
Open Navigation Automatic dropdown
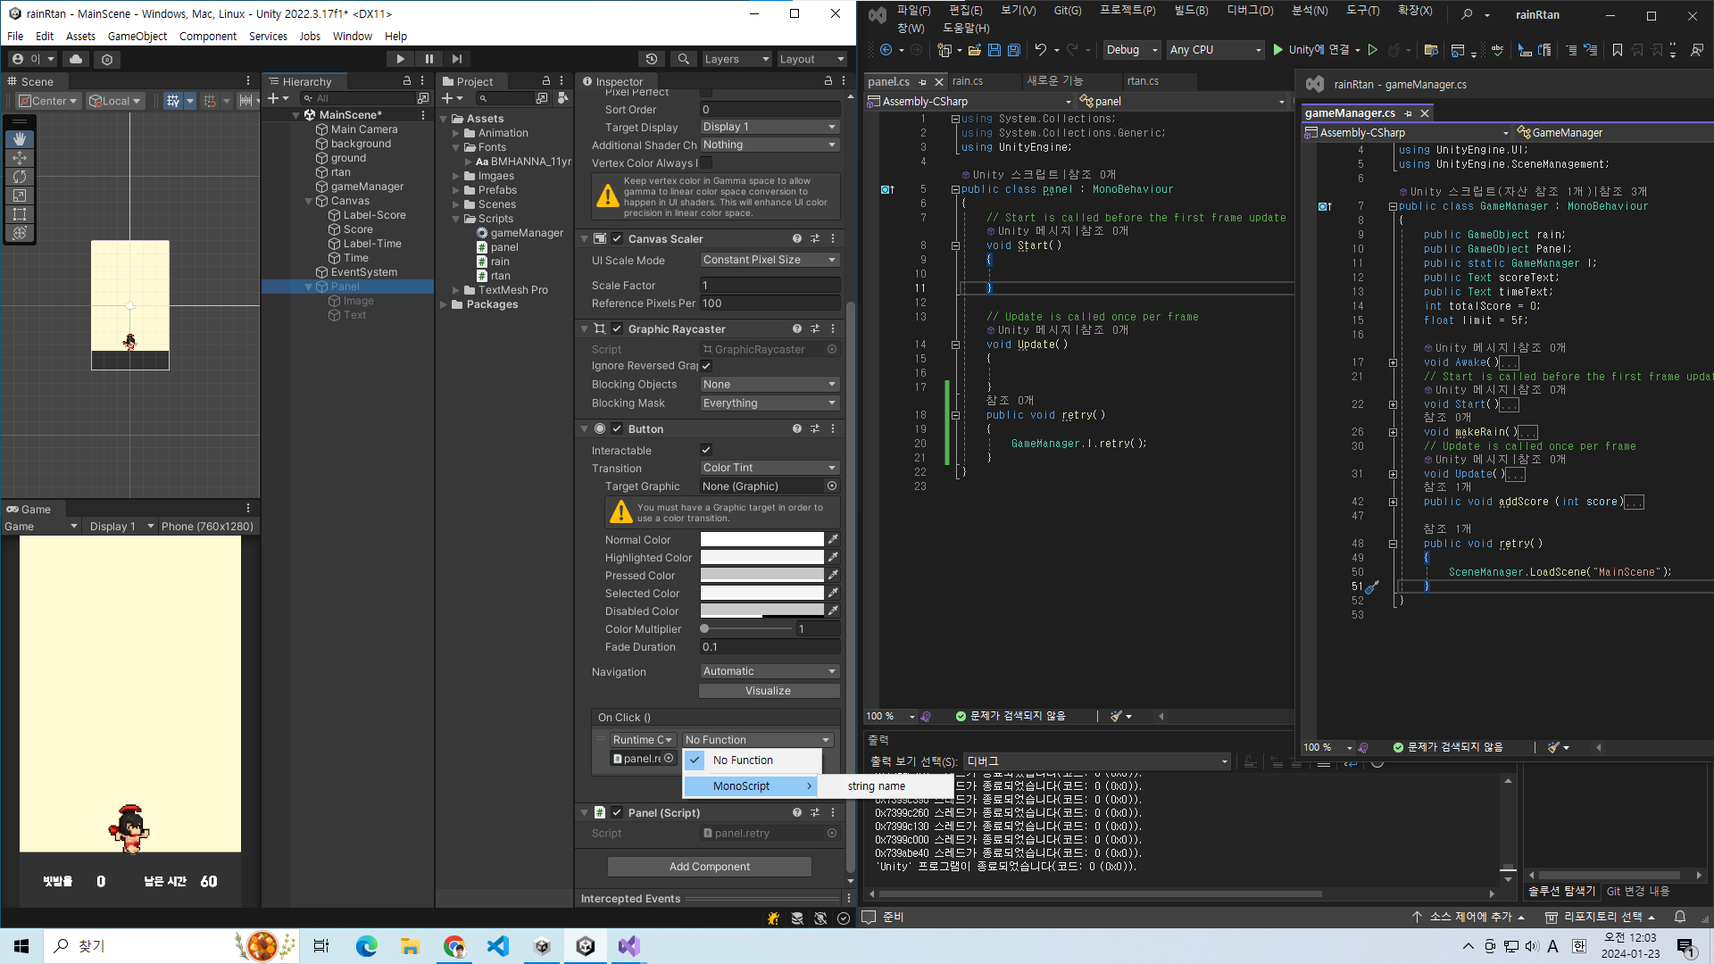[x=770, y=671]
